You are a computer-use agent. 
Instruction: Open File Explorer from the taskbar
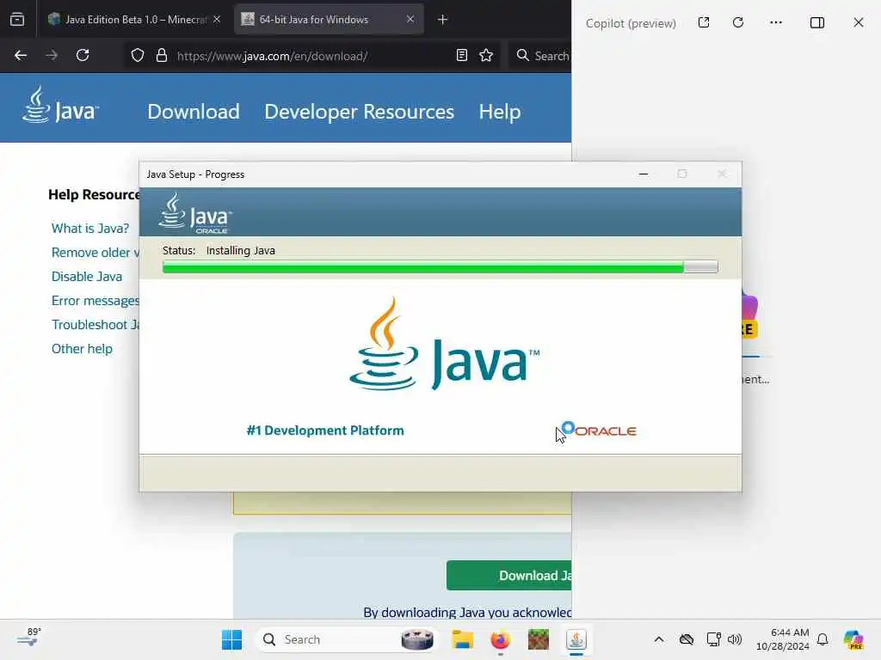(463, 639)
